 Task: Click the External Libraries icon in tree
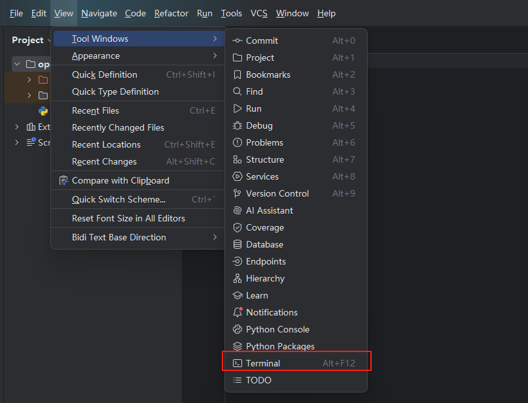click(31, 127)
